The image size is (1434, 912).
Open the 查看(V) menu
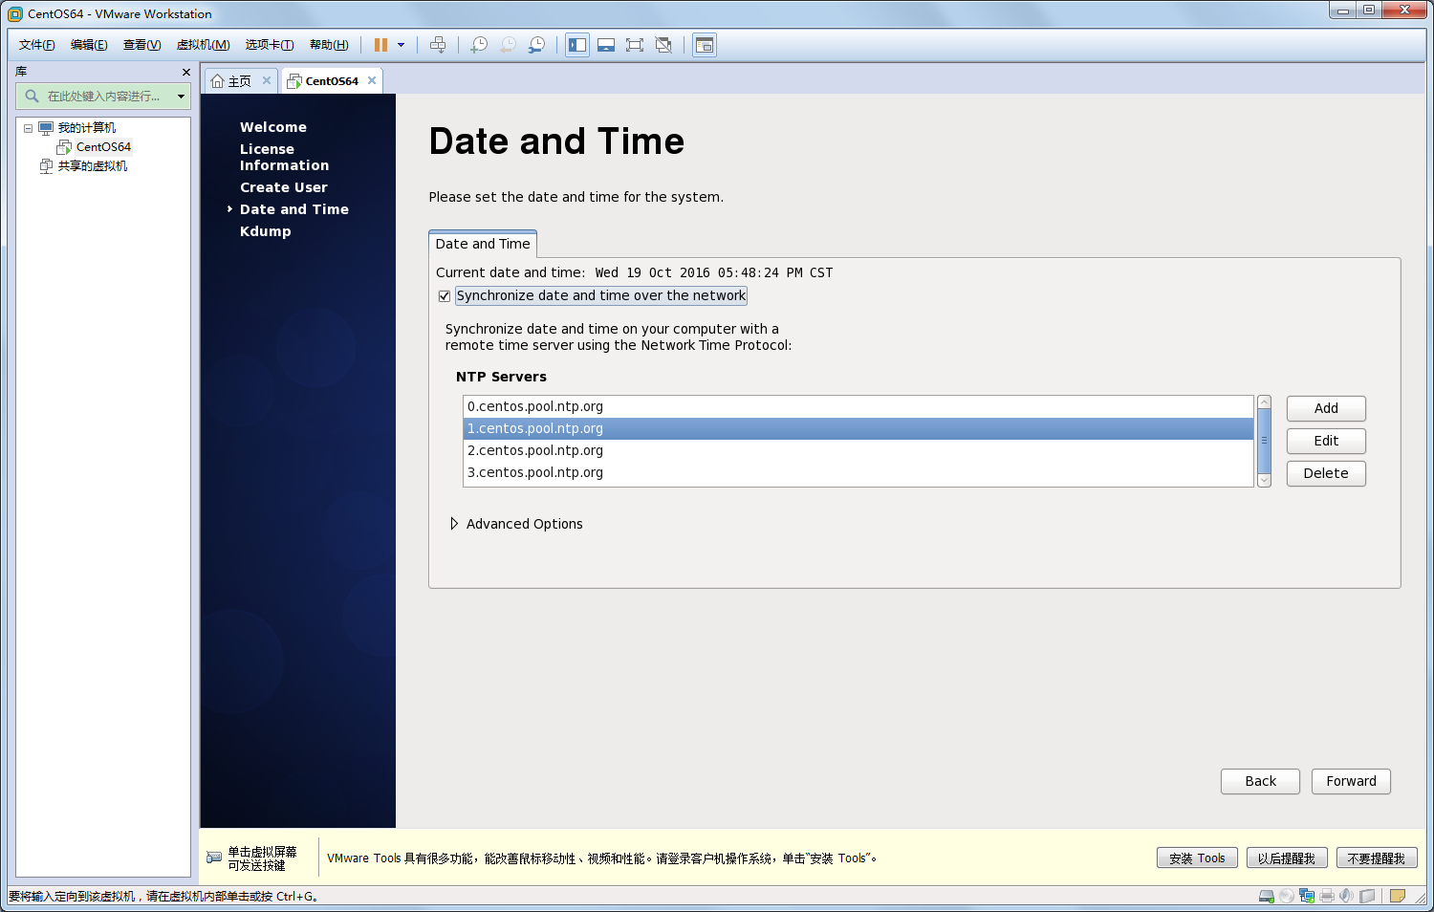point(141,45)
